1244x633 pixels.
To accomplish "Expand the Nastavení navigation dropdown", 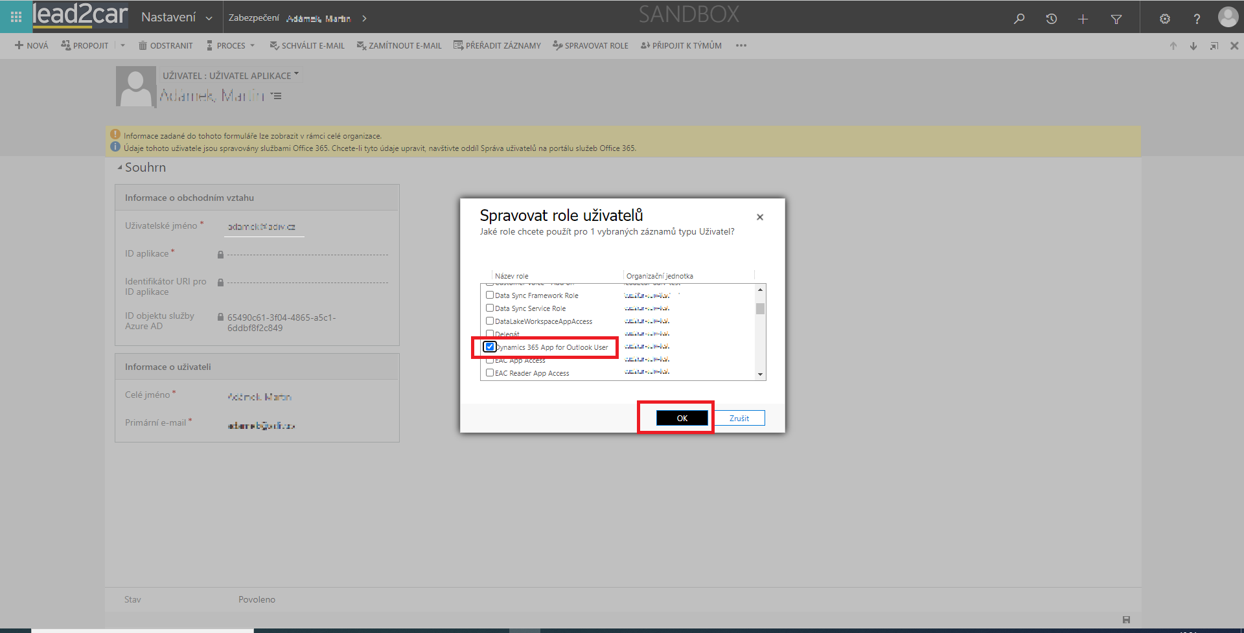I will coord(209,18).
